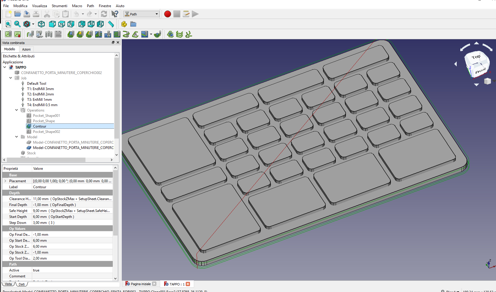Expand the Placement property row

pos(5,181)
